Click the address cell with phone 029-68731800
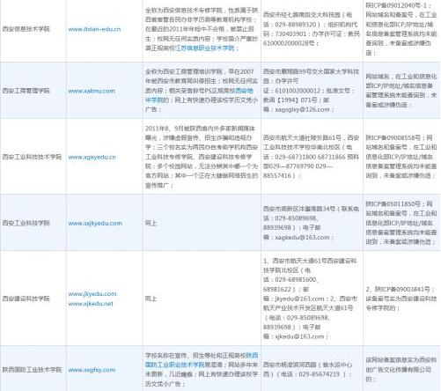441x391 pixels. tap(312, 157)
